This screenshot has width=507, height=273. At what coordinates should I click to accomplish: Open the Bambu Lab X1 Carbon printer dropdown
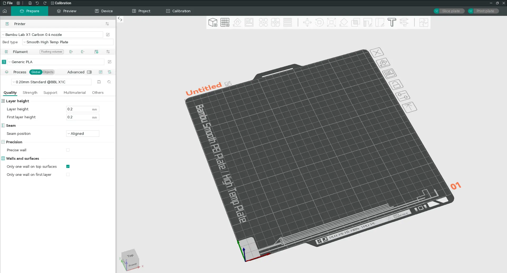tap(52, 35)
